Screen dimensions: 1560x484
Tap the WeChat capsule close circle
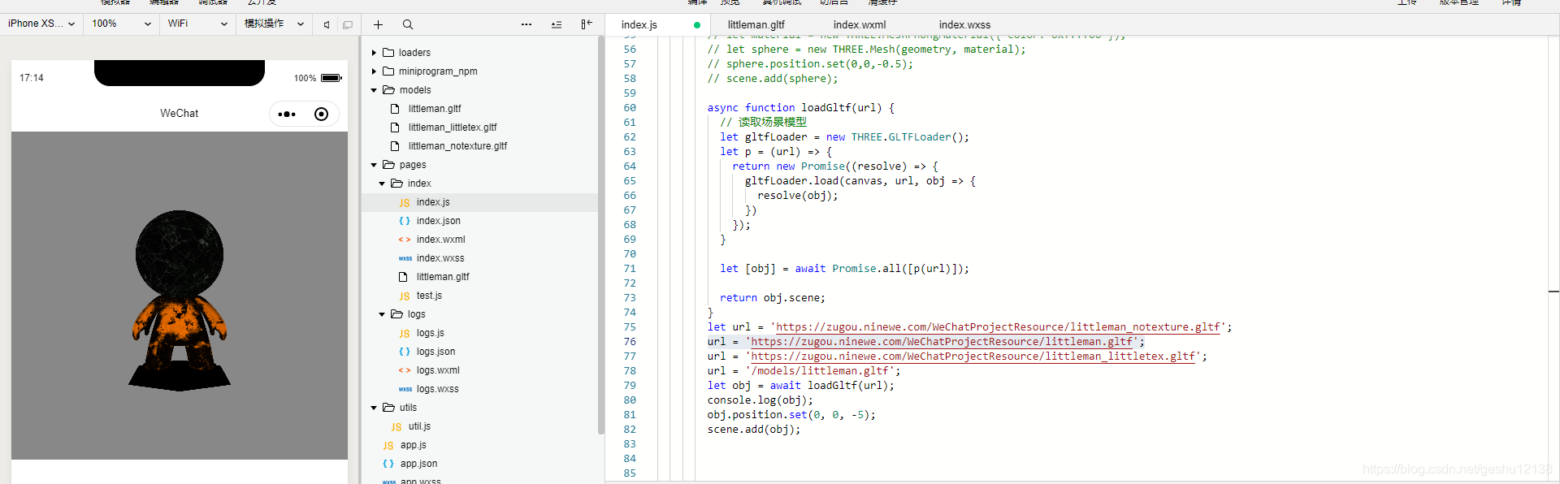pos(321,115)
